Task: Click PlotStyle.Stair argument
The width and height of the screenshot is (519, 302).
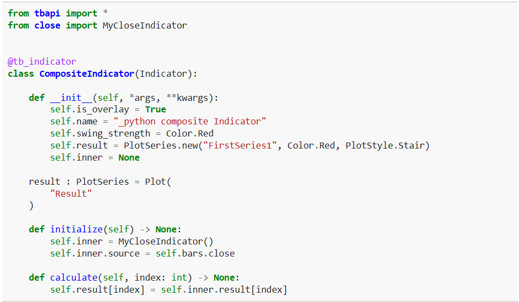Action: click(x=387, y=146)
